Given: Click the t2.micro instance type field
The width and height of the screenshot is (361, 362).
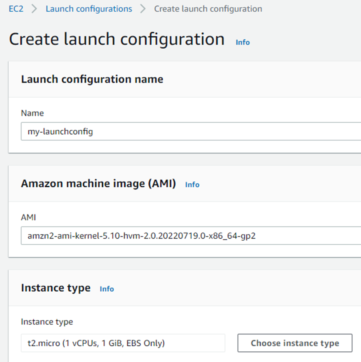Looking at the screenshot, I should 123,343.
